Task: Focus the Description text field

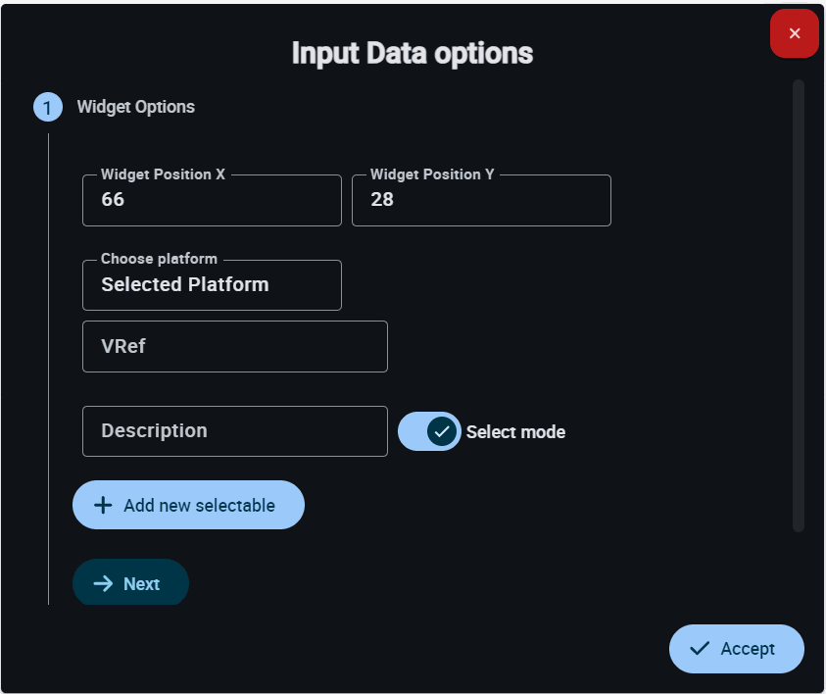Action: click(234, 431)
